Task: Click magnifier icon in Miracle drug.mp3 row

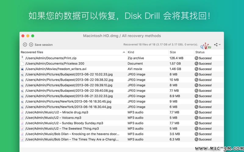Action: tap(196, 112)
